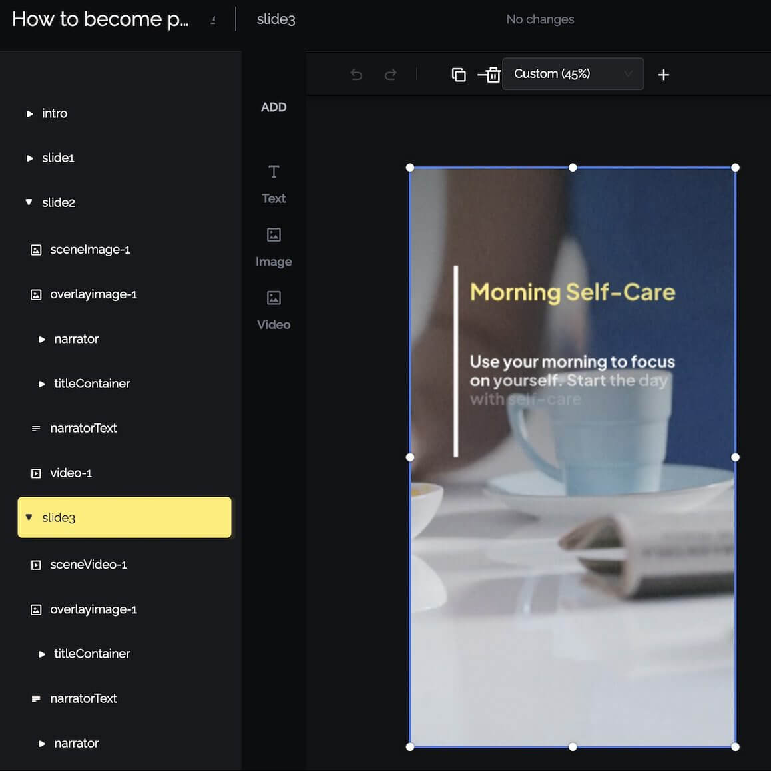This screenshot has width=771, height=771.
Task: Click the bottom-left canvas selection handle
Action: [410, 747]
